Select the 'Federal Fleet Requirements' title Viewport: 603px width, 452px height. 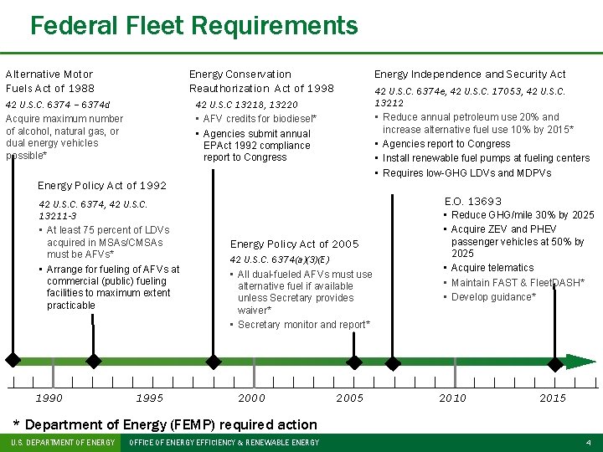194,26
